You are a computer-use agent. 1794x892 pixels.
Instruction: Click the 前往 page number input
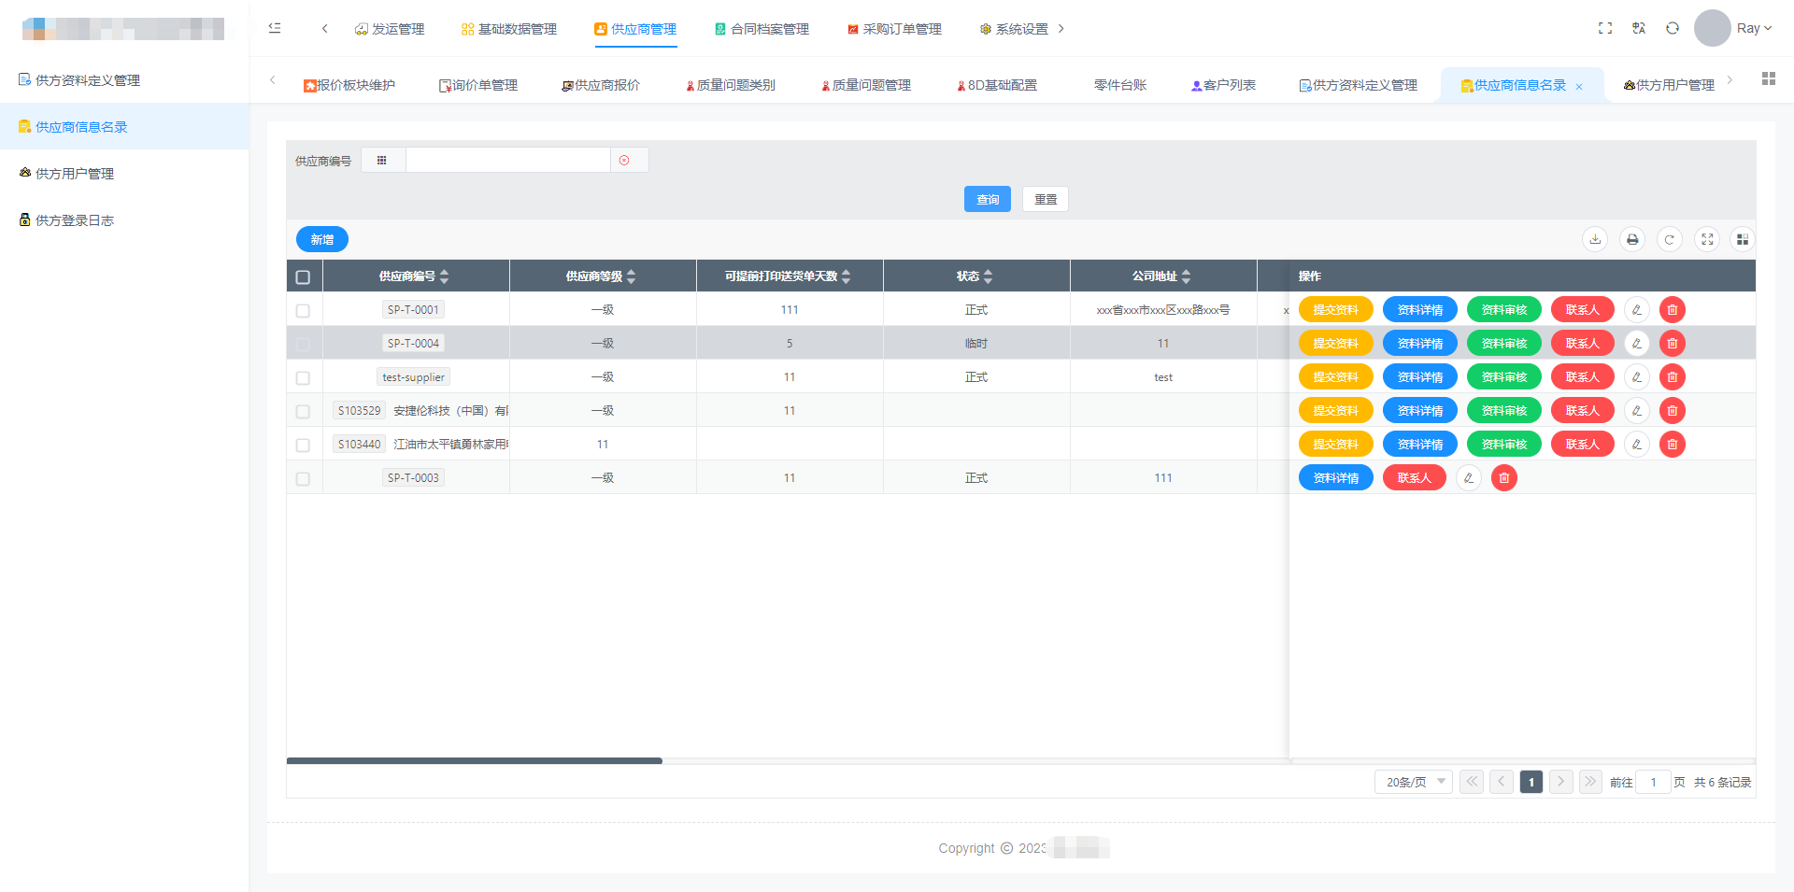pyautogui.click(x=1653, y=782)
